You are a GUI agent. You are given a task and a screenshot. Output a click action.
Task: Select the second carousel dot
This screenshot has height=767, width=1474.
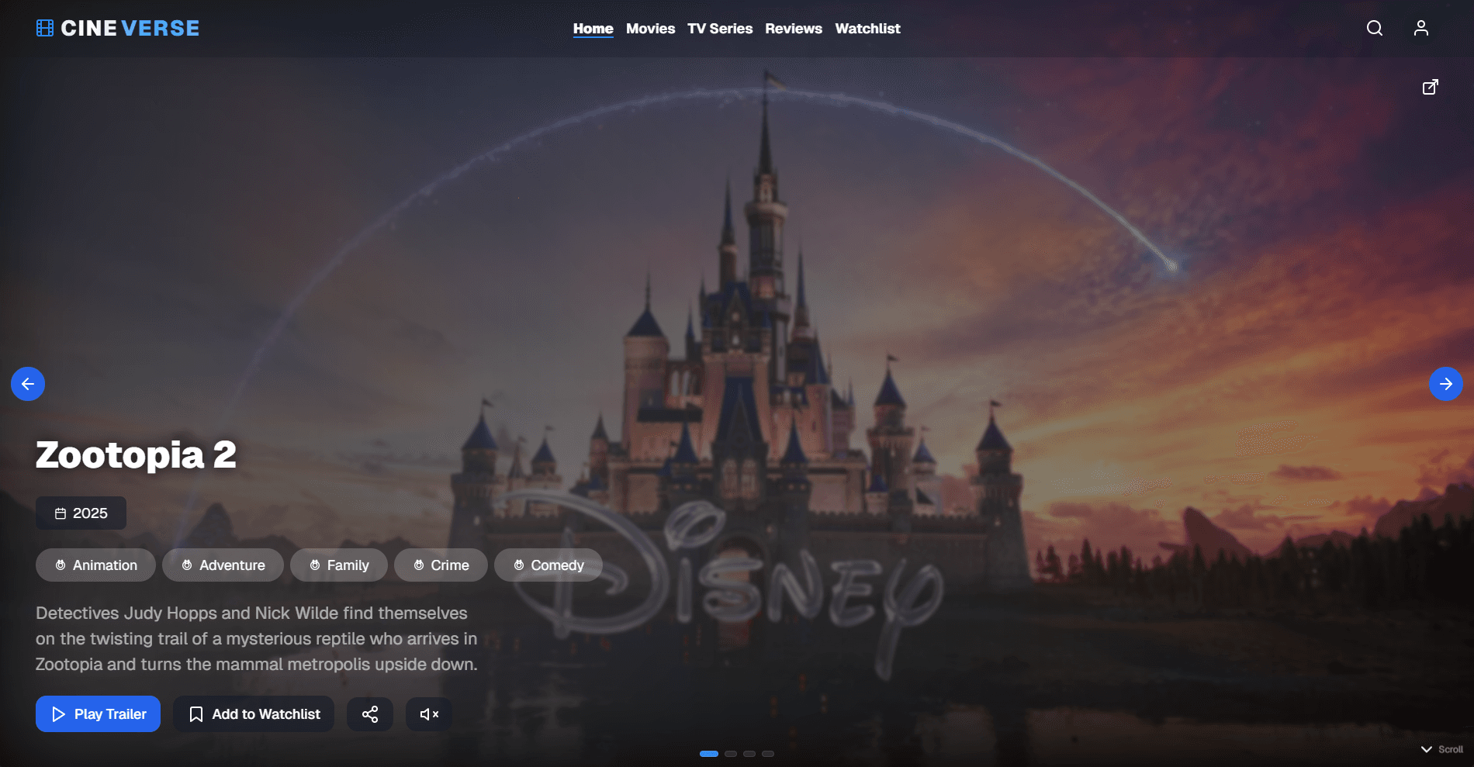(x=731, y=754)
